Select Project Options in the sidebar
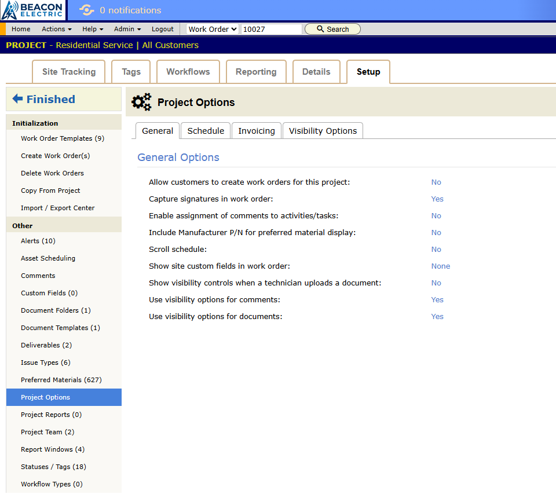556x498 pixels. pos(64,397)
